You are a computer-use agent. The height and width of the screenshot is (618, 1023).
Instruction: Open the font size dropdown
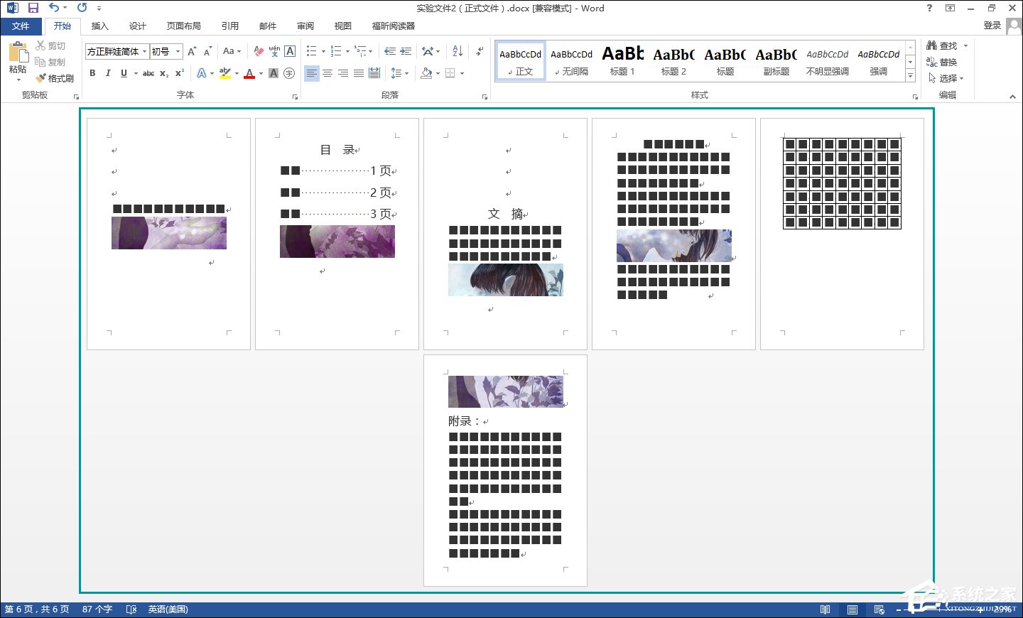[178, 51]
